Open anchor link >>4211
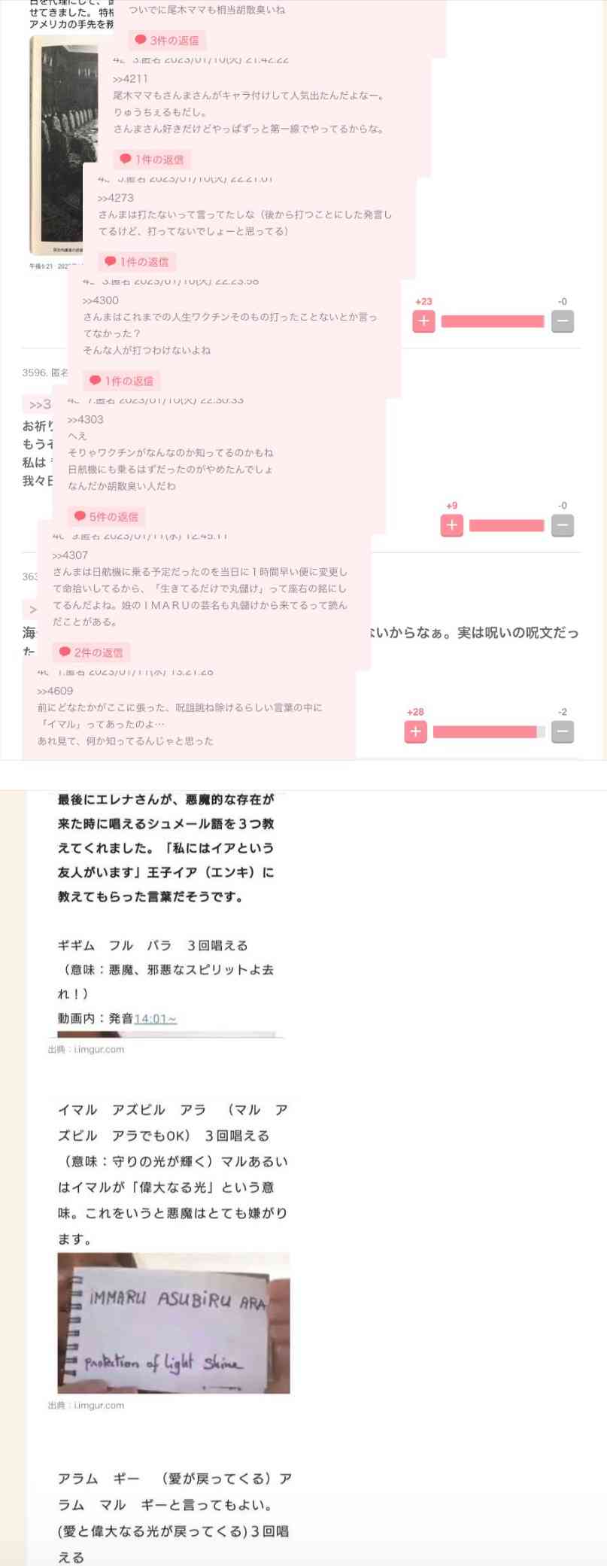The width and height of the screenshot is (607, 1566). pos(130,78)
